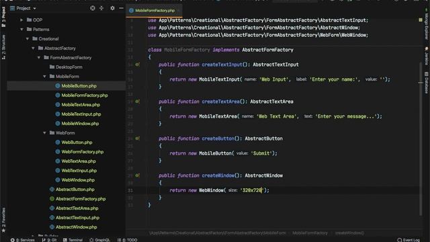Screen dimensions: 430x242
Task: Open MobileTextArea.php file
Action: 78,105
